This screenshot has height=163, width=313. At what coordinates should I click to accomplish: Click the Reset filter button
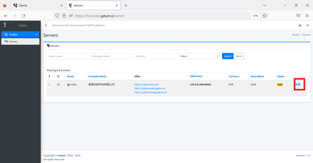[x=238, y=56]
